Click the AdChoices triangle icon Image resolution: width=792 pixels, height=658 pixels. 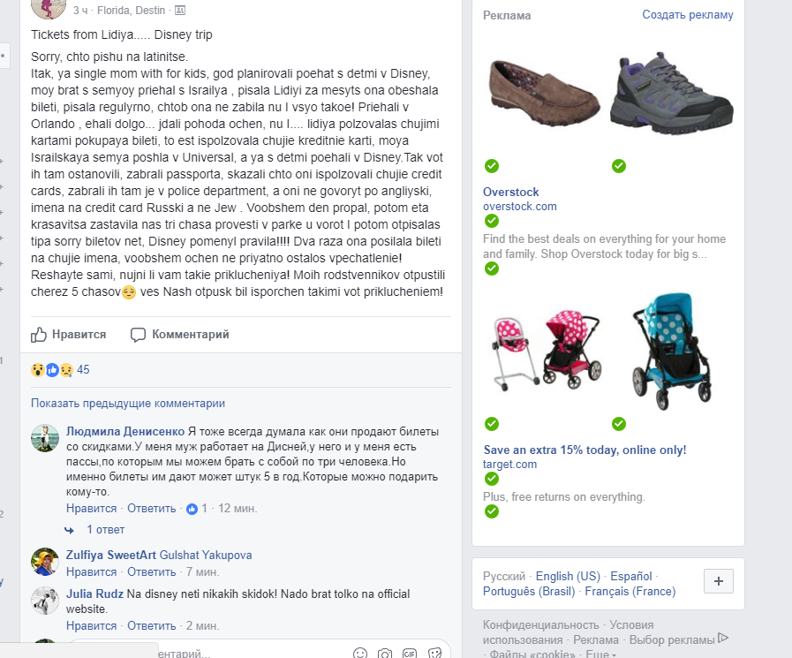point(723,639)
